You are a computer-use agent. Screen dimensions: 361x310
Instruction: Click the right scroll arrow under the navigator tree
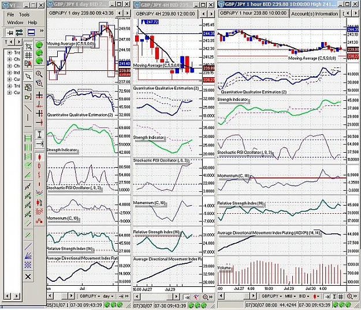17,296
